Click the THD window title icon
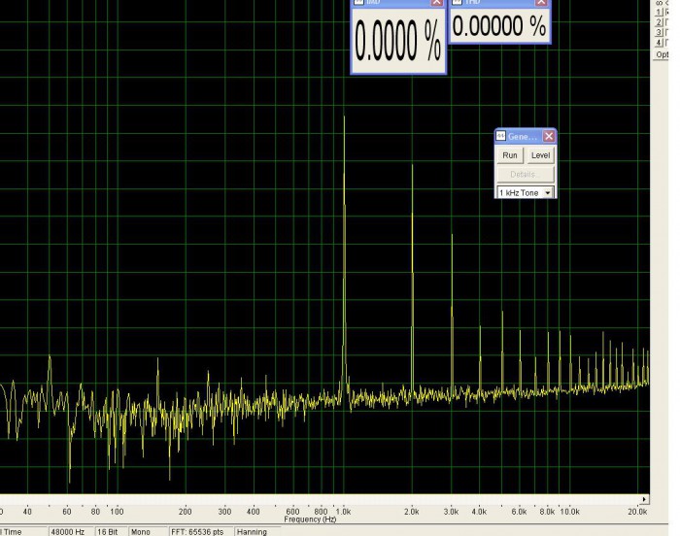 pyautogui.click(x=458, y=2)
